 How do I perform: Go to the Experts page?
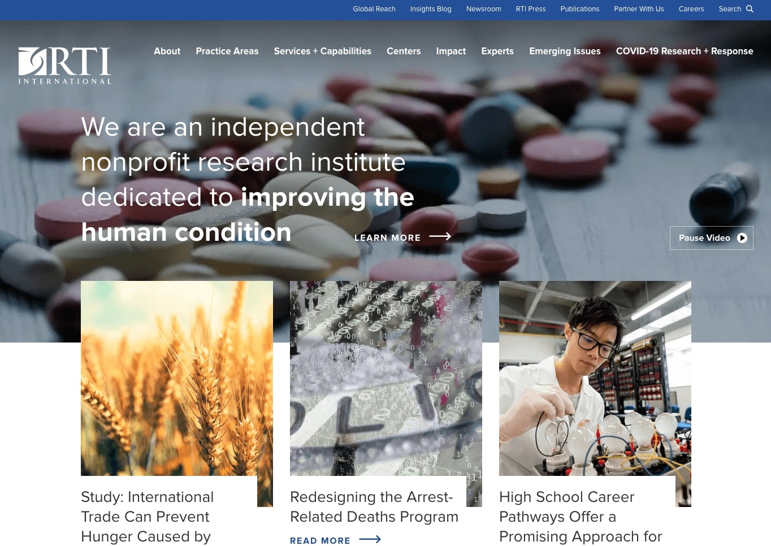pos(497,51)
